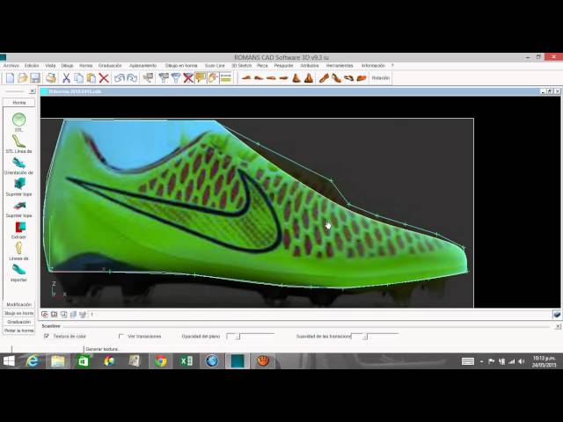Open the Archivo menu

[11, 66]
